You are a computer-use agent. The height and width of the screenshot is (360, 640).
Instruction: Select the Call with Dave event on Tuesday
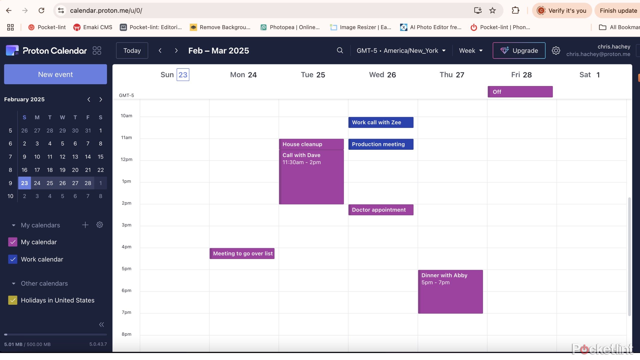(x=312, y=176)
